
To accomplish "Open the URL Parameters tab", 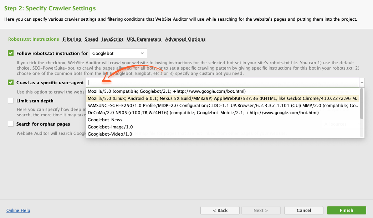I will click(x=144, y=39).
